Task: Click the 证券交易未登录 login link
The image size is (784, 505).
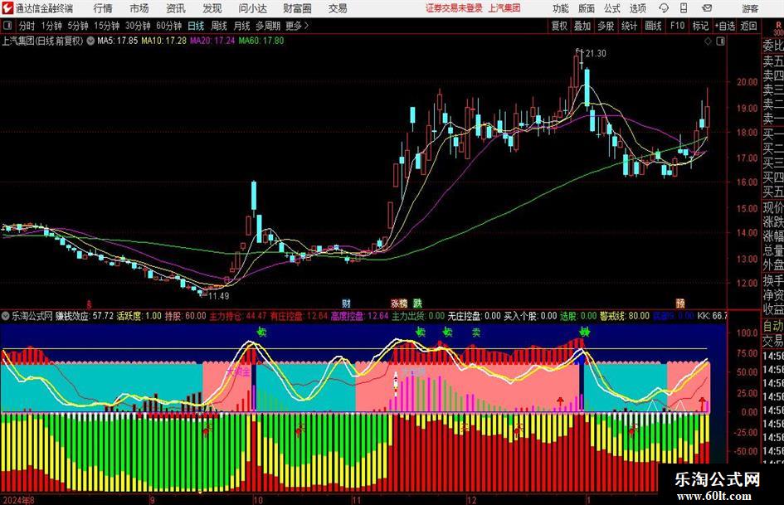Action: [x=454, y=8]
